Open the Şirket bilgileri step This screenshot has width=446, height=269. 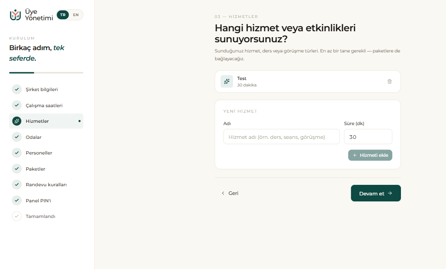coord(46,89)
